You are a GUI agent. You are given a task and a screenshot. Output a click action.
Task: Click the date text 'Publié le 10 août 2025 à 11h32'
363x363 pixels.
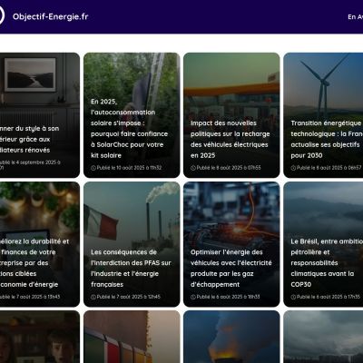point(129,168)
